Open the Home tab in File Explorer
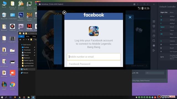The width and height of the screenshot is (177, 99). (x=28, y=36)
